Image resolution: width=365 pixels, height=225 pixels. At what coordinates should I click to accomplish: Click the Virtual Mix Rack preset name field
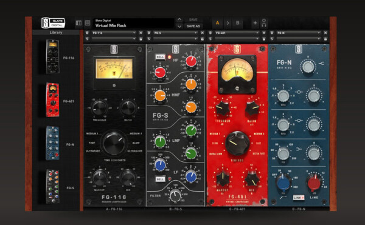click(134, 23)
